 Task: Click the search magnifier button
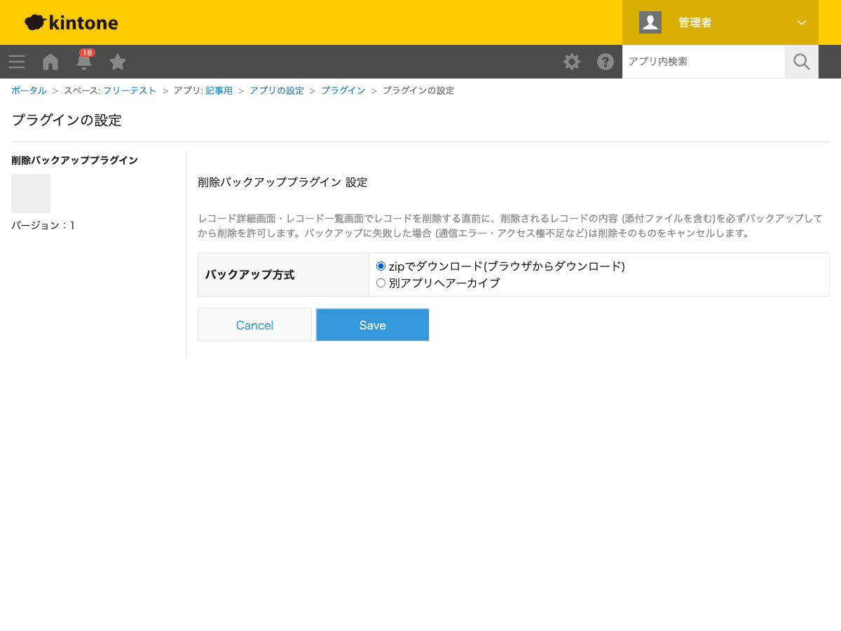[802, 62]
